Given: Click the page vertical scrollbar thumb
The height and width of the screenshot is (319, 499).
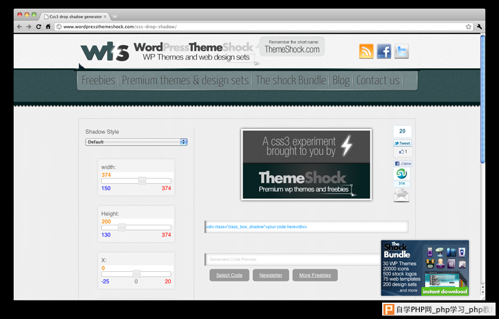Looking at the screenshot, I should click(x=483, y=99).
